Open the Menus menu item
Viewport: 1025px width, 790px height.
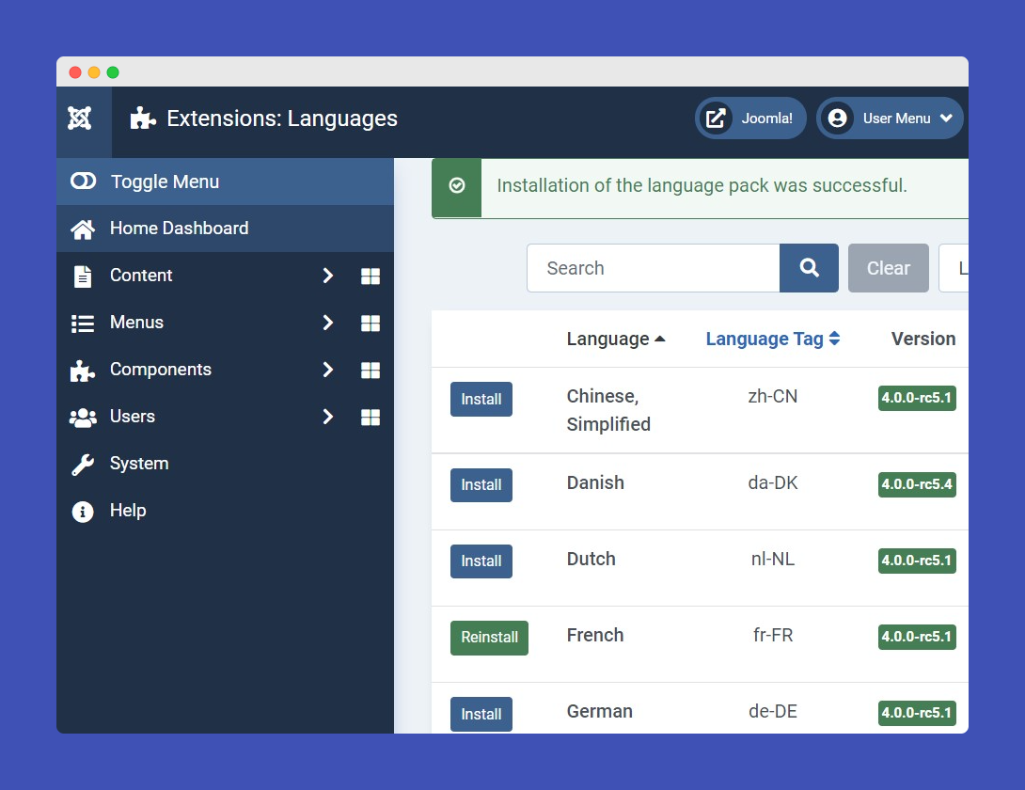pos(136,323)
